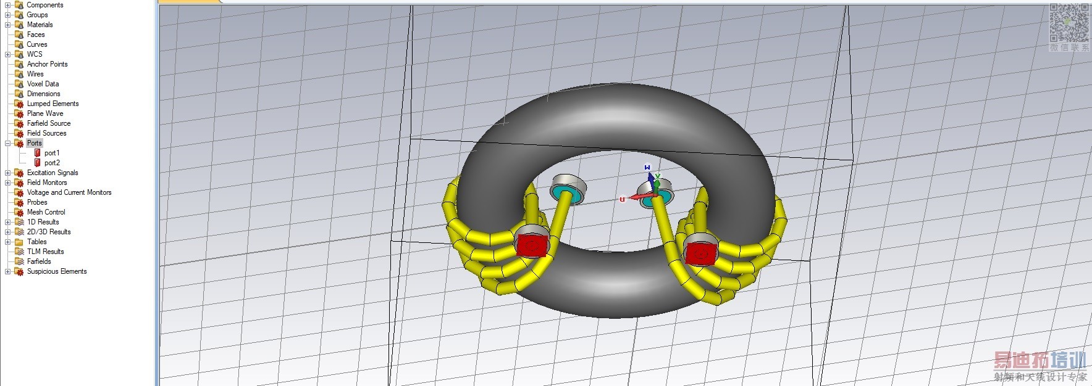Viewport: 1092px width, 386px height.
Task: Expand the Materials tree node
Action: [x=8, y=25]
